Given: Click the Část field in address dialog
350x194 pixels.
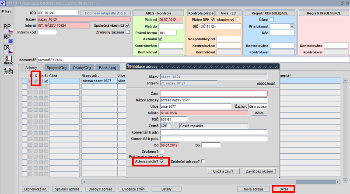Looking at the screenshot, I should tap(213, 93).
